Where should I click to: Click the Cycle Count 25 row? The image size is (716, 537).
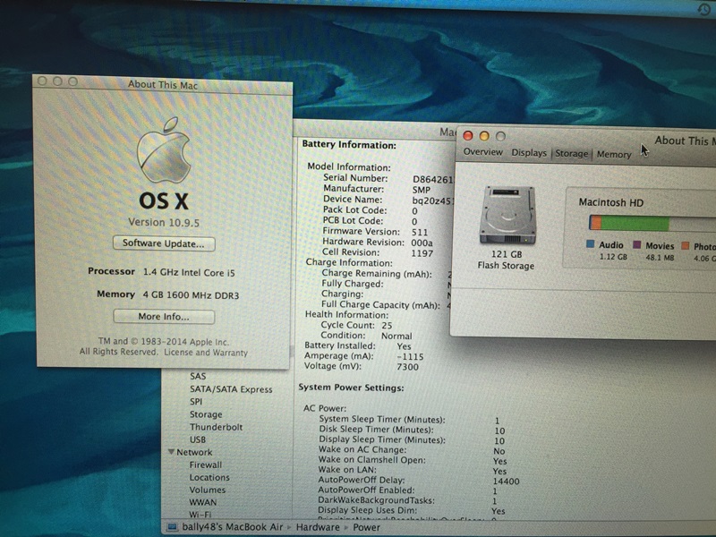[x=356, y=325]
